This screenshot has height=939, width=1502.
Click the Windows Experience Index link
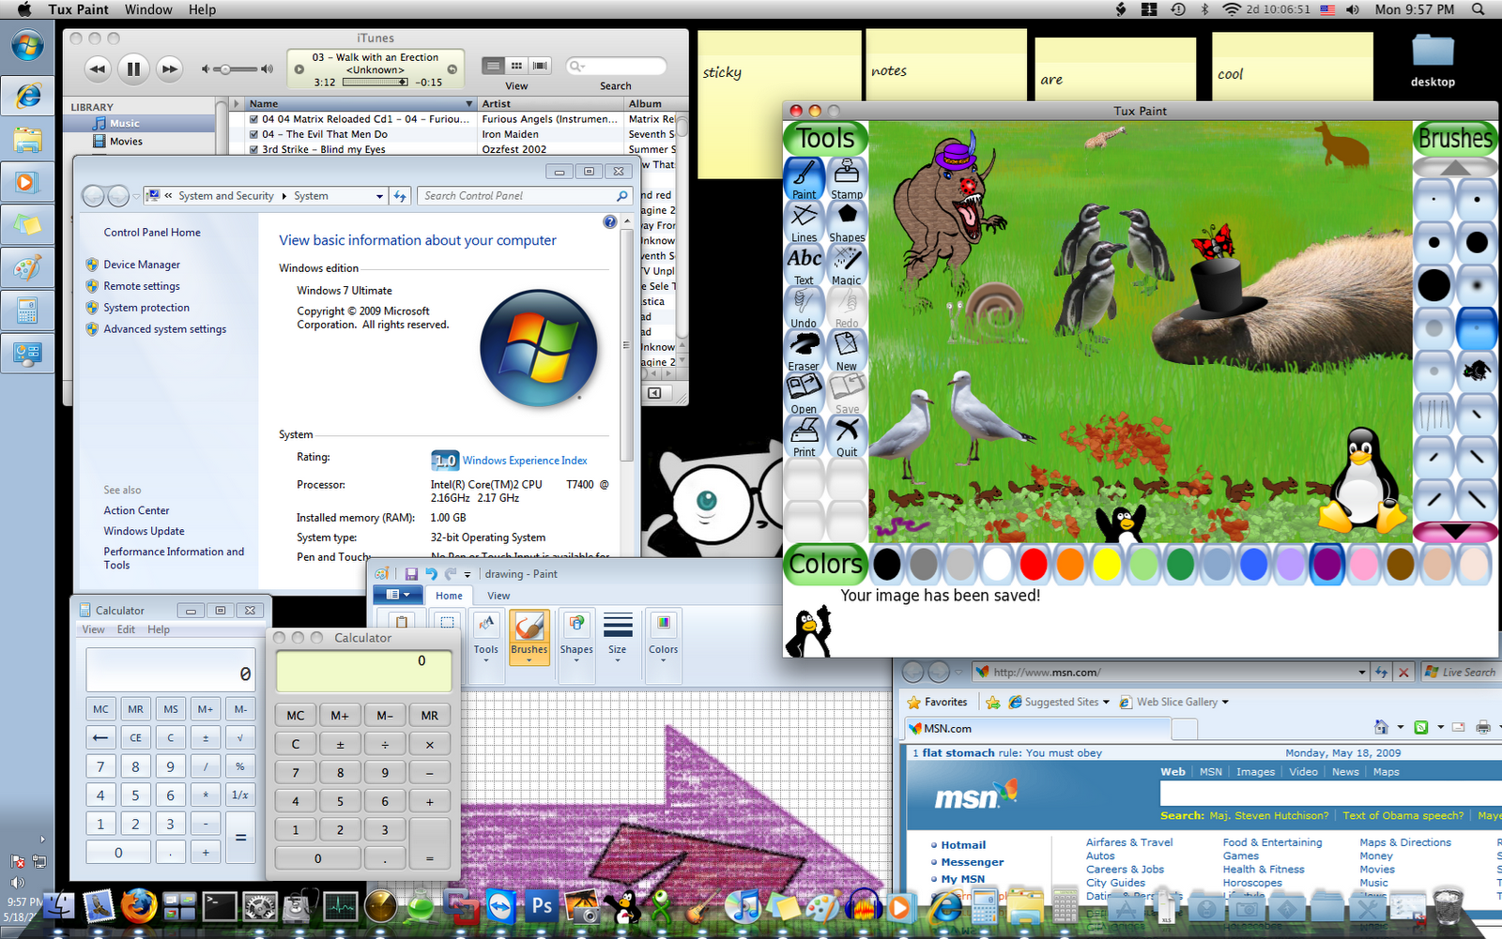(x=525, y=461)
